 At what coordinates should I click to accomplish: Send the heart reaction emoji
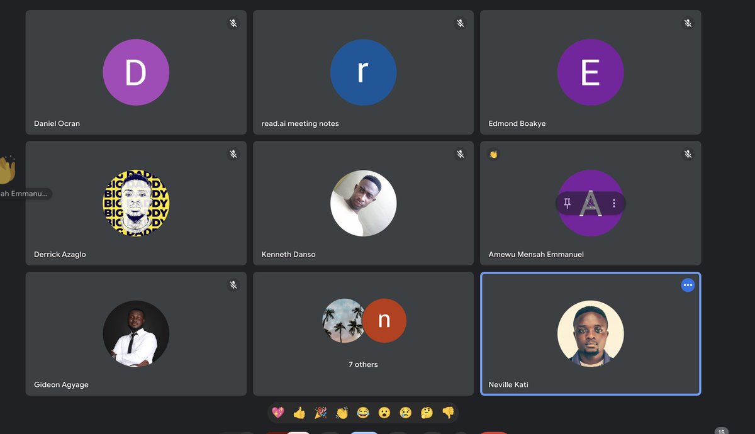click(x=278, y=413)
